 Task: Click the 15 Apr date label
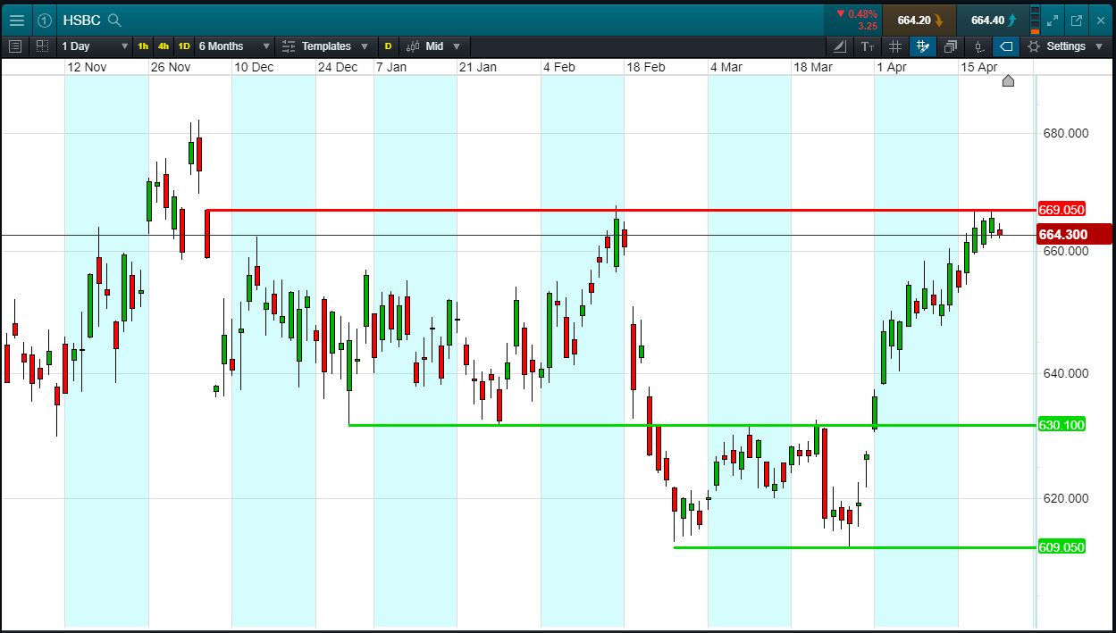pos(979,67)
